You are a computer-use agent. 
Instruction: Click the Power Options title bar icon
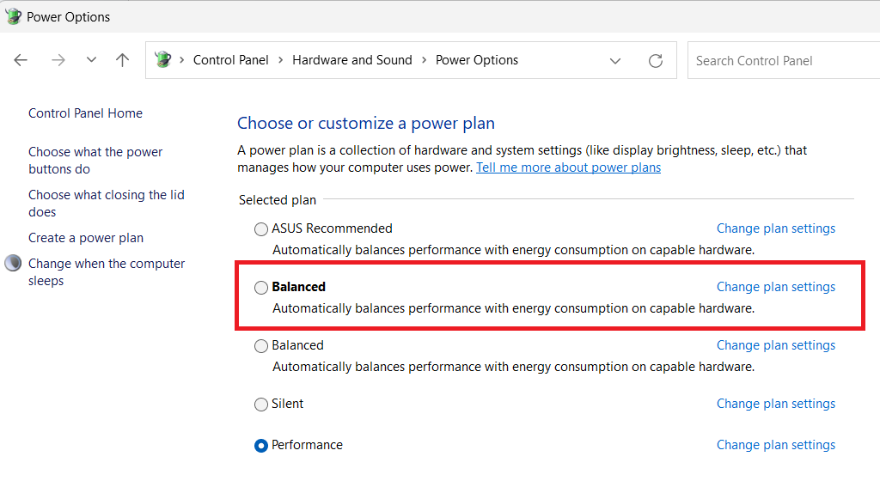pyautogui.click(x=13, y=17)
